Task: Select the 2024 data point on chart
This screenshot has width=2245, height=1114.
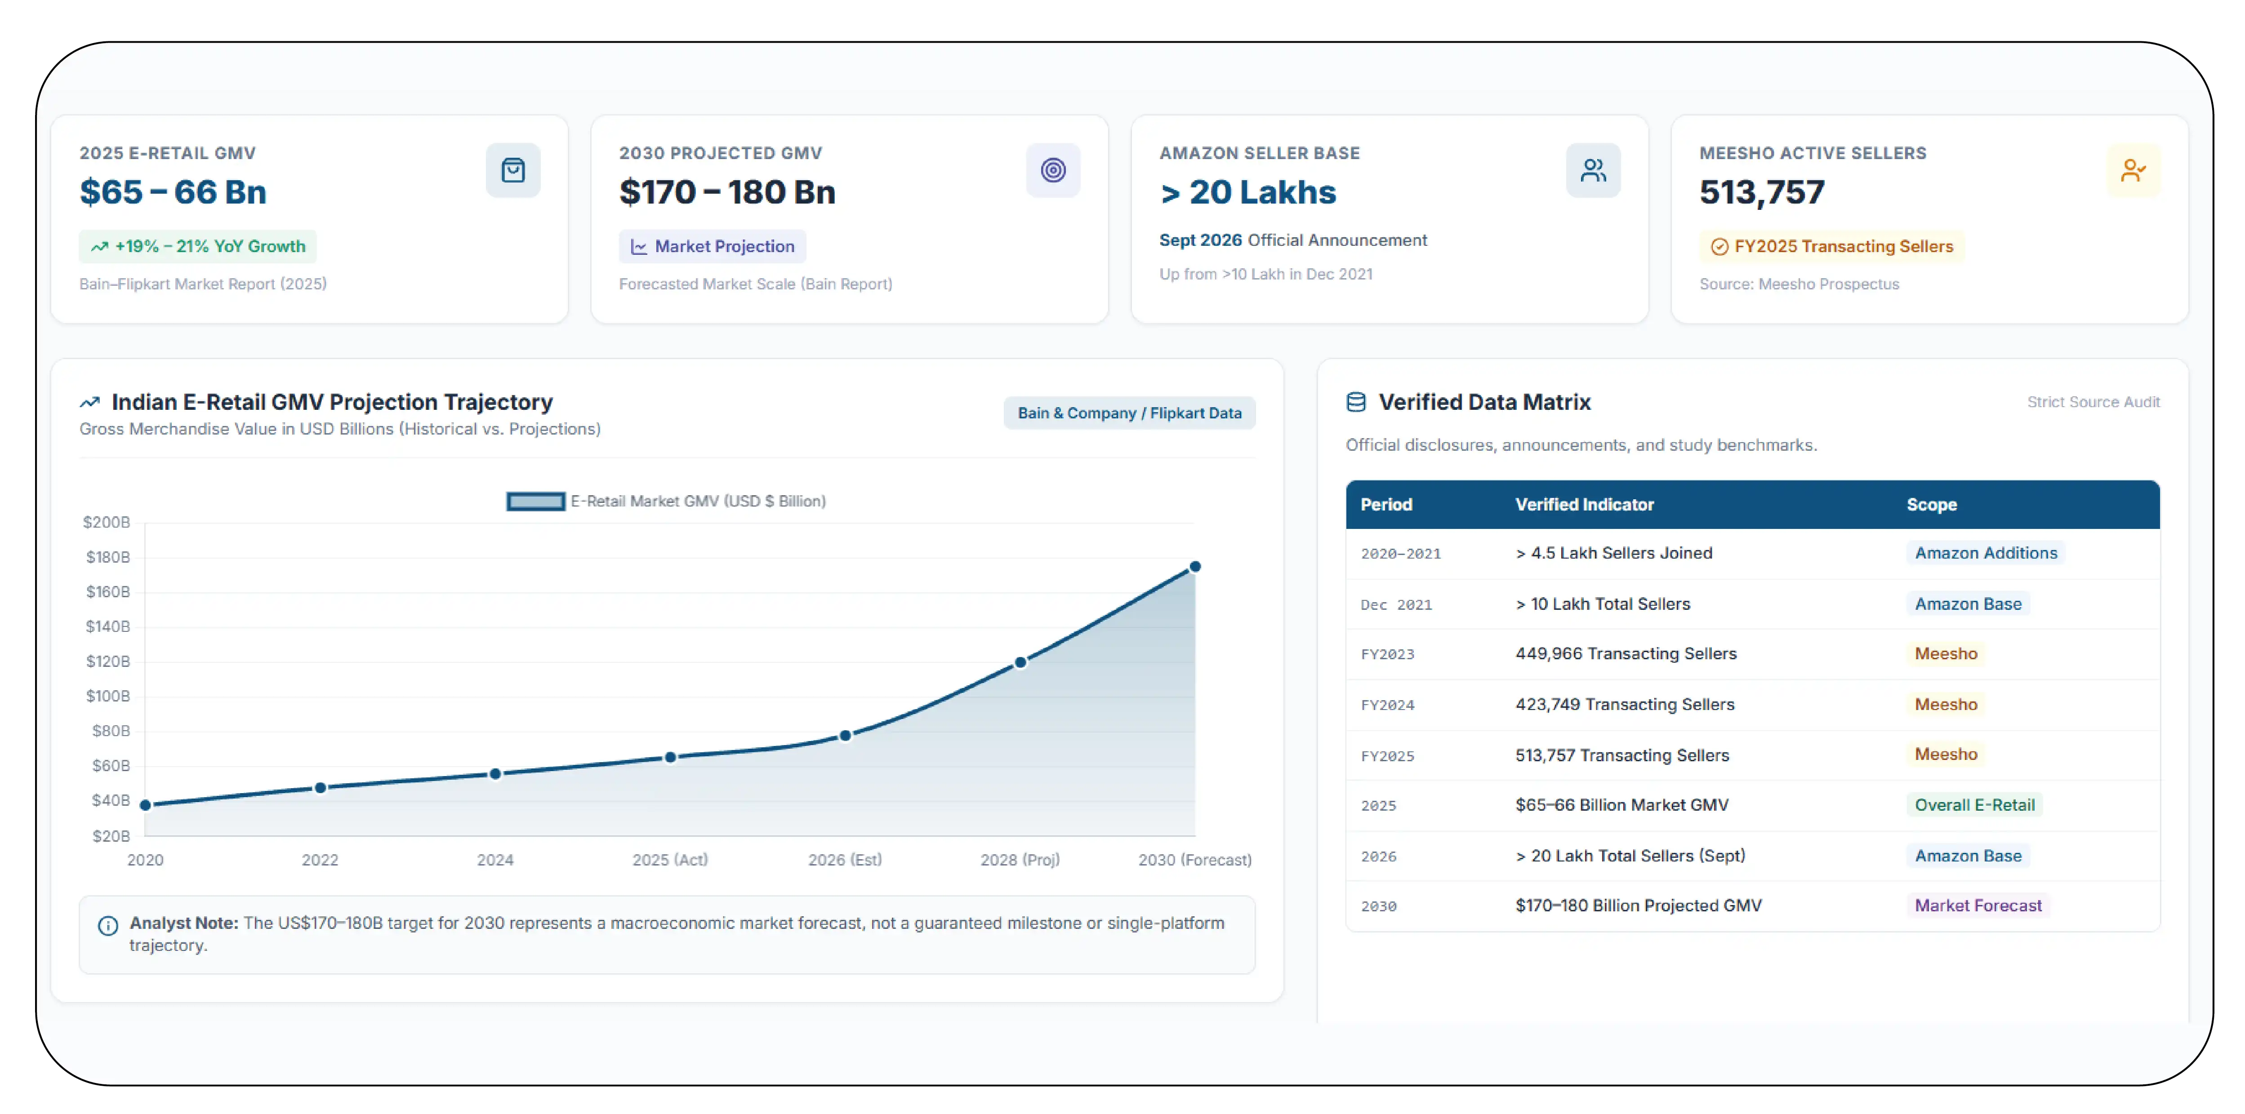Action: tap(495, 773)
